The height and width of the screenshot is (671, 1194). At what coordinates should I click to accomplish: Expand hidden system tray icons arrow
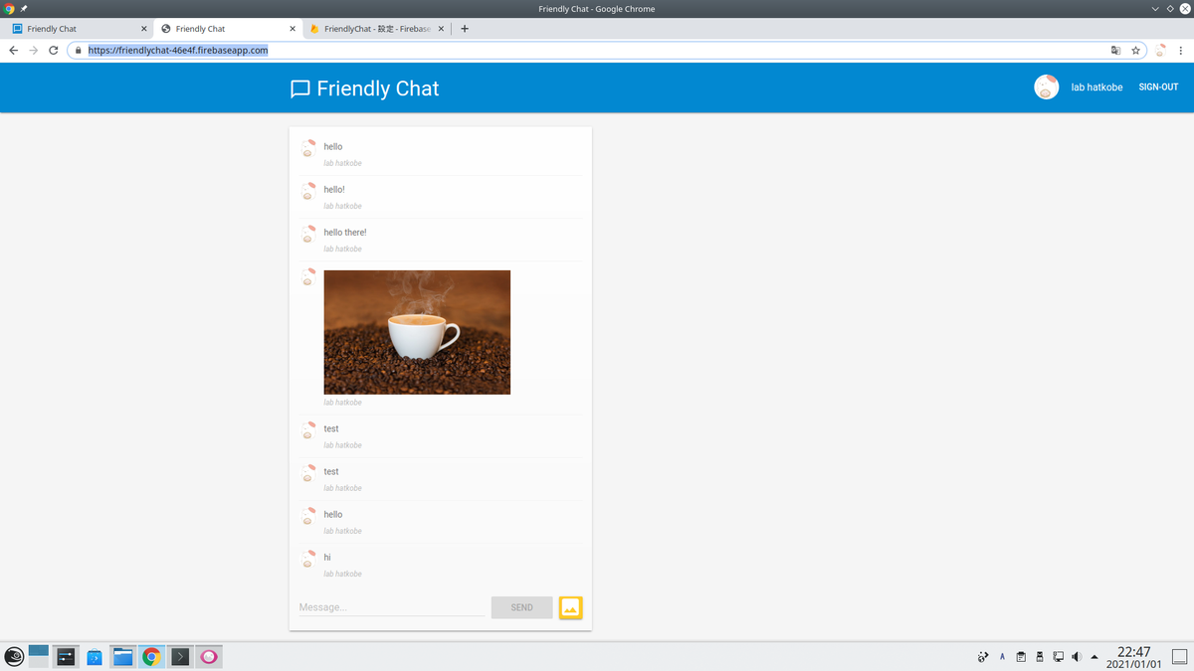[1094, 657]
